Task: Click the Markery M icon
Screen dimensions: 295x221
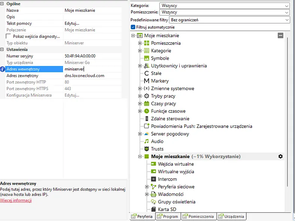Action: [146, 81]
